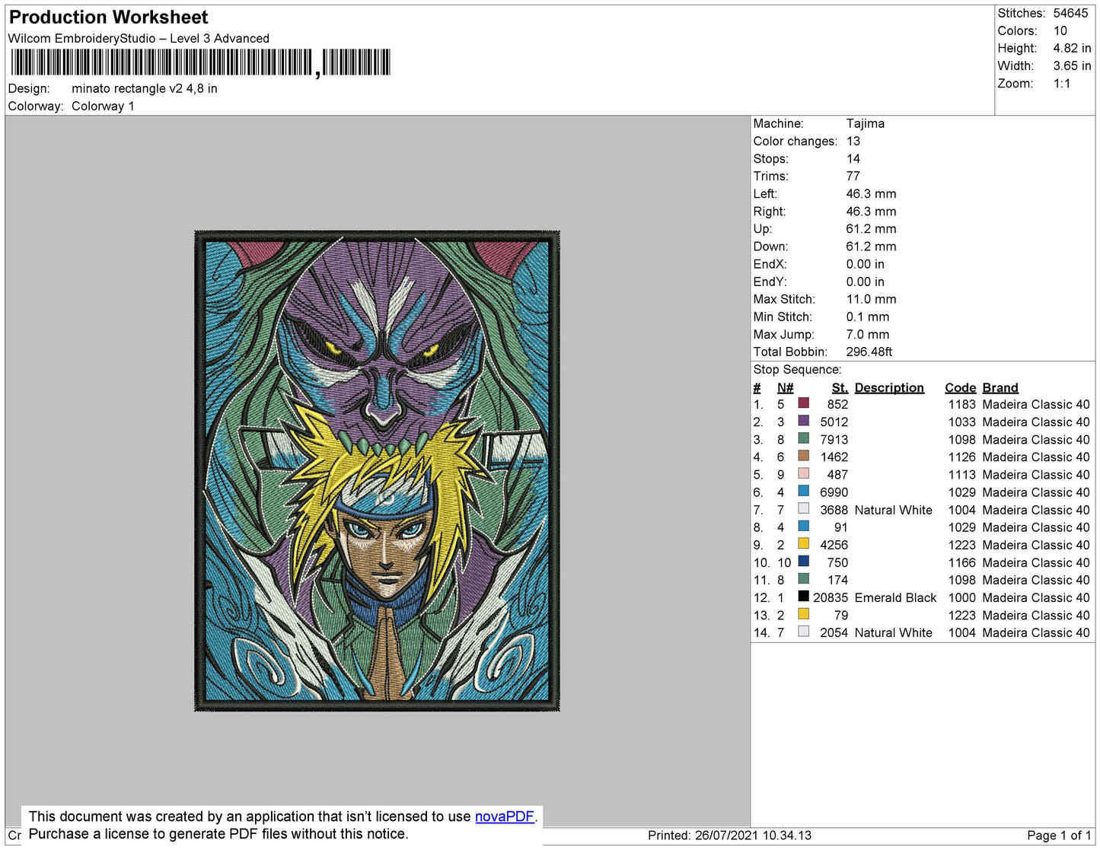Screen dimensions: 1100x850
Task: Click the 'Brand' column header
Action: [x=1000, y=388]
